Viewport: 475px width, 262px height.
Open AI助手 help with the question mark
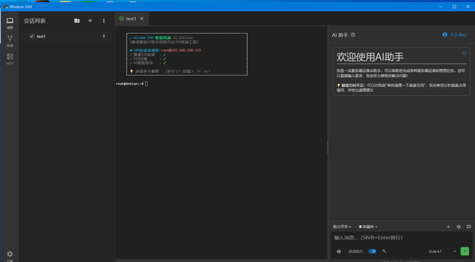click(353, 35)
